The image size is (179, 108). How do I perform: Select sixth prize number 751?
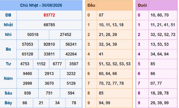pos(49,93)
